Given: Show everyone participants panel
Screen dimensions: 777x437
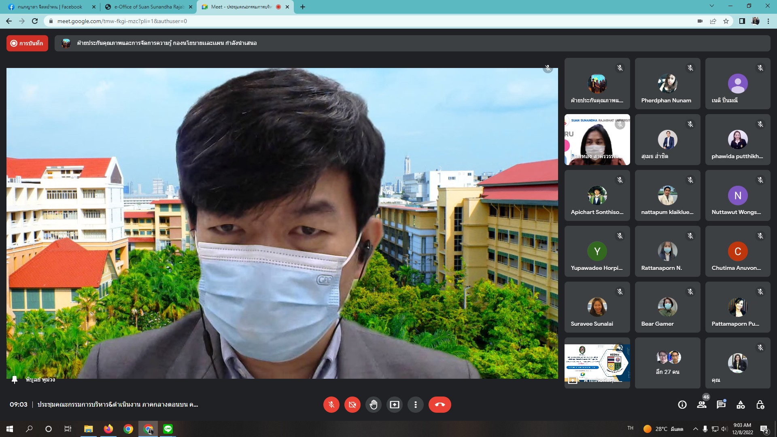Looking at the screenshot, I should tap(702, 405).
